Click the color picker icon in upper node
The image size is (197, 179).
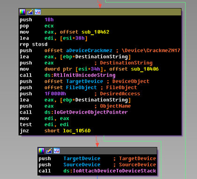(22, 12)
